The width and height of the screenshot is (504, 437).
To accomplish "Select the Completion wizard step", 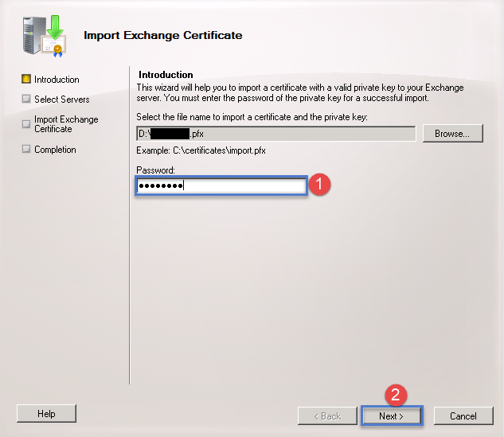I will coord(55,150).
